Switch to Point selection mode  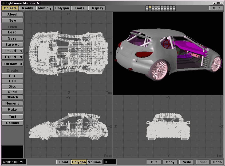tap(64, 162)
